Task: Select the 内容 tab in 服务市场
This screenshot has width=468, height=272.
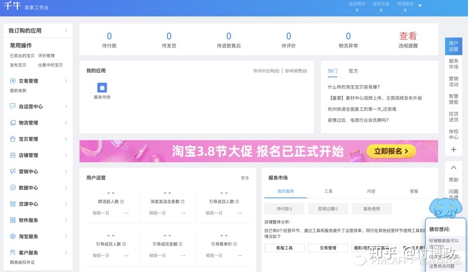Action: point(371,191)
